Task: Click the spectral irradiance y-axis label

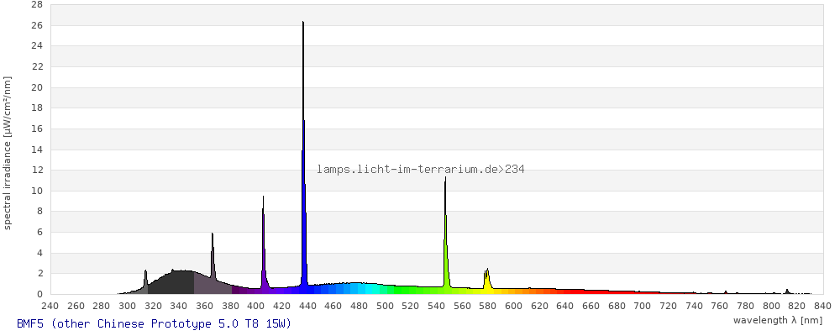Action: click(8, 152)
